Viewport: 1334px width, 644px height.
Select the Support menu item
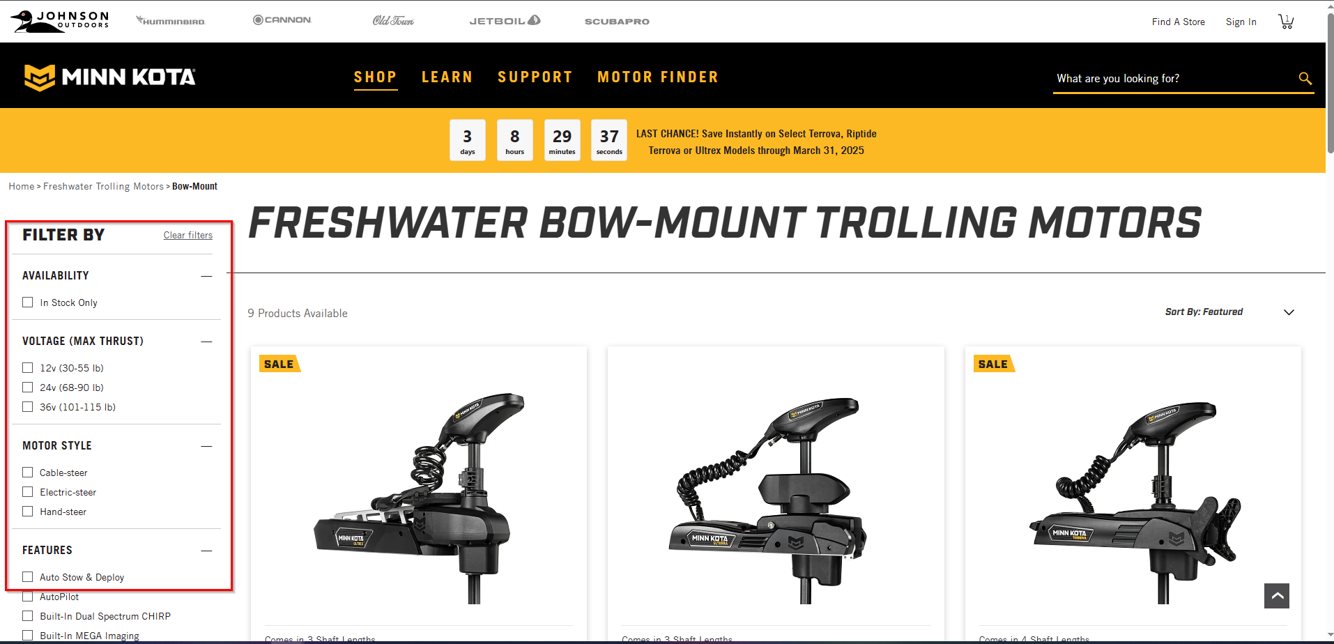point(535,77)
